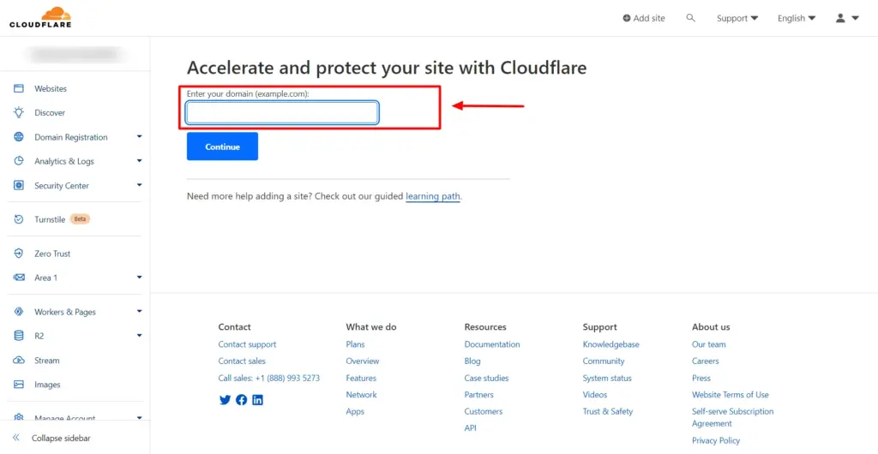Open the footer System status link
Screen dimensions: 878x454
pos(607,378)
